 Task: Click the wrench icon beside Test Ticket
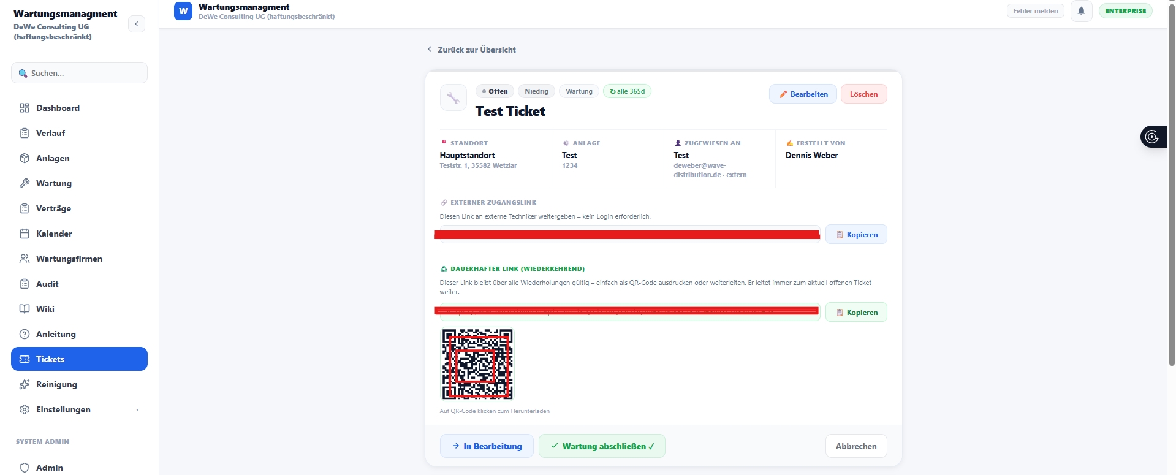point(453,98)
